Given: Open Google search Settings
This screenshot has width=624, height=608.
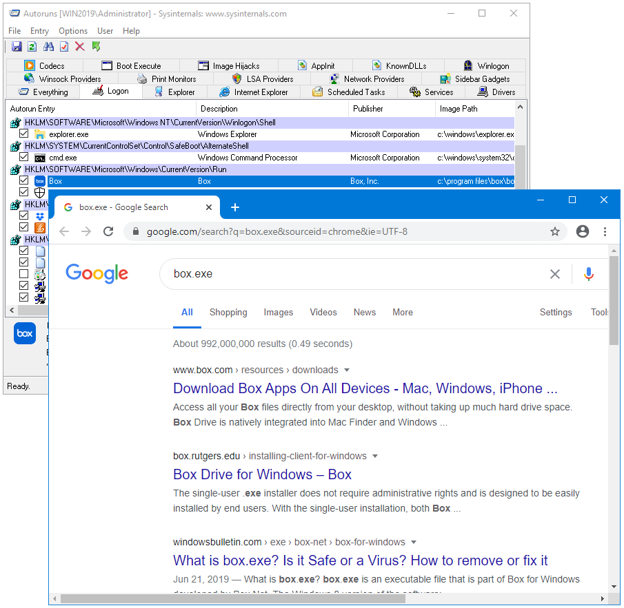Looking at the screenshot, I should tap(556, 313).
